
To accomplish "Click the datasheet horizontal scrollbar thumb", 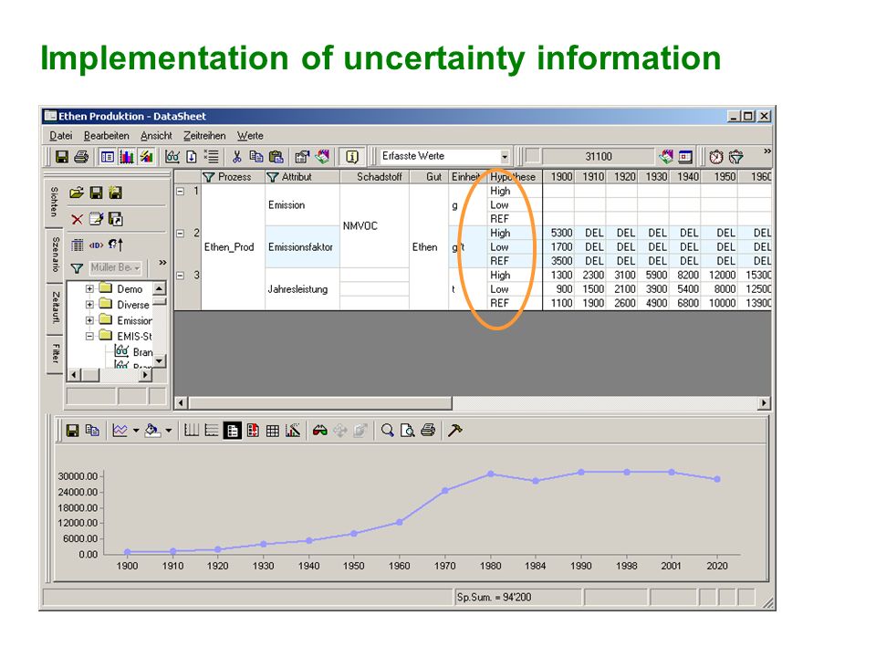I will [x=320, y=402].
